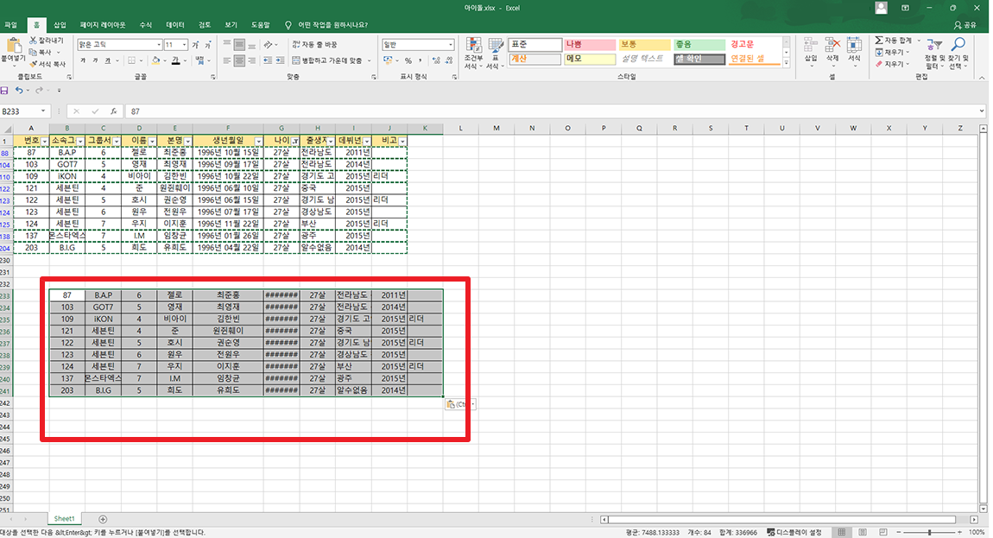Apply the comma style number format
The height and width of the screenshot is (538, 993).
421,60
